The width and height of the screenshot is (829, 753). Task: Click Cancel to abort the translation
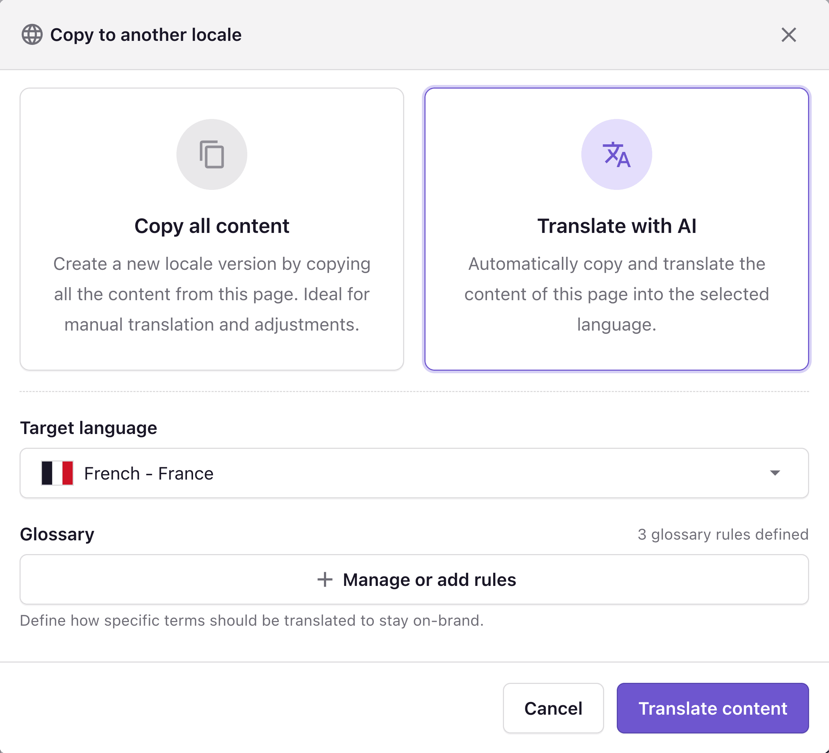click(x=553, y=708)
